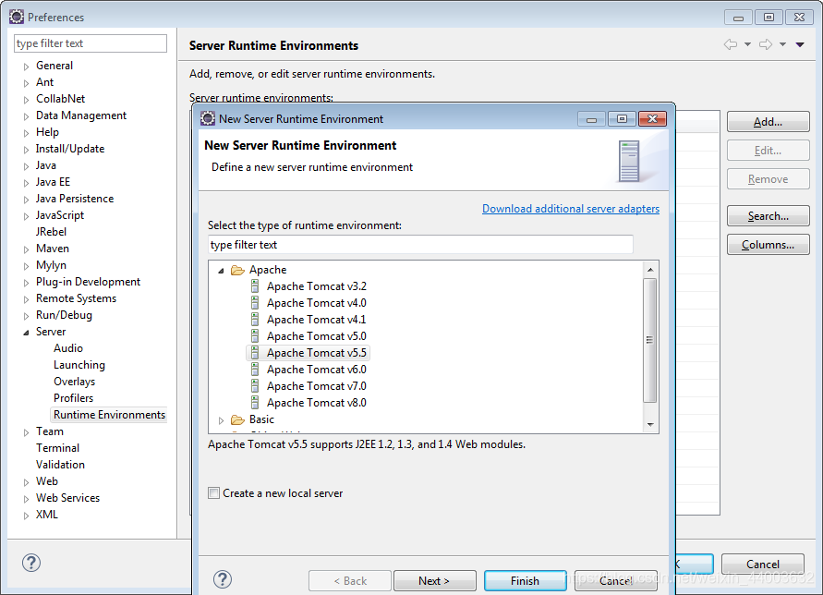Open Profilers page under Server preferences
Viewport: 823px width, 595px height.
[x=74, y=398]
